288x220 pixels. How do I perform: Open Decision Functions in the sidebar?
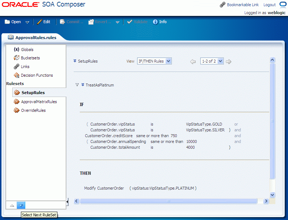pos(37,75)
